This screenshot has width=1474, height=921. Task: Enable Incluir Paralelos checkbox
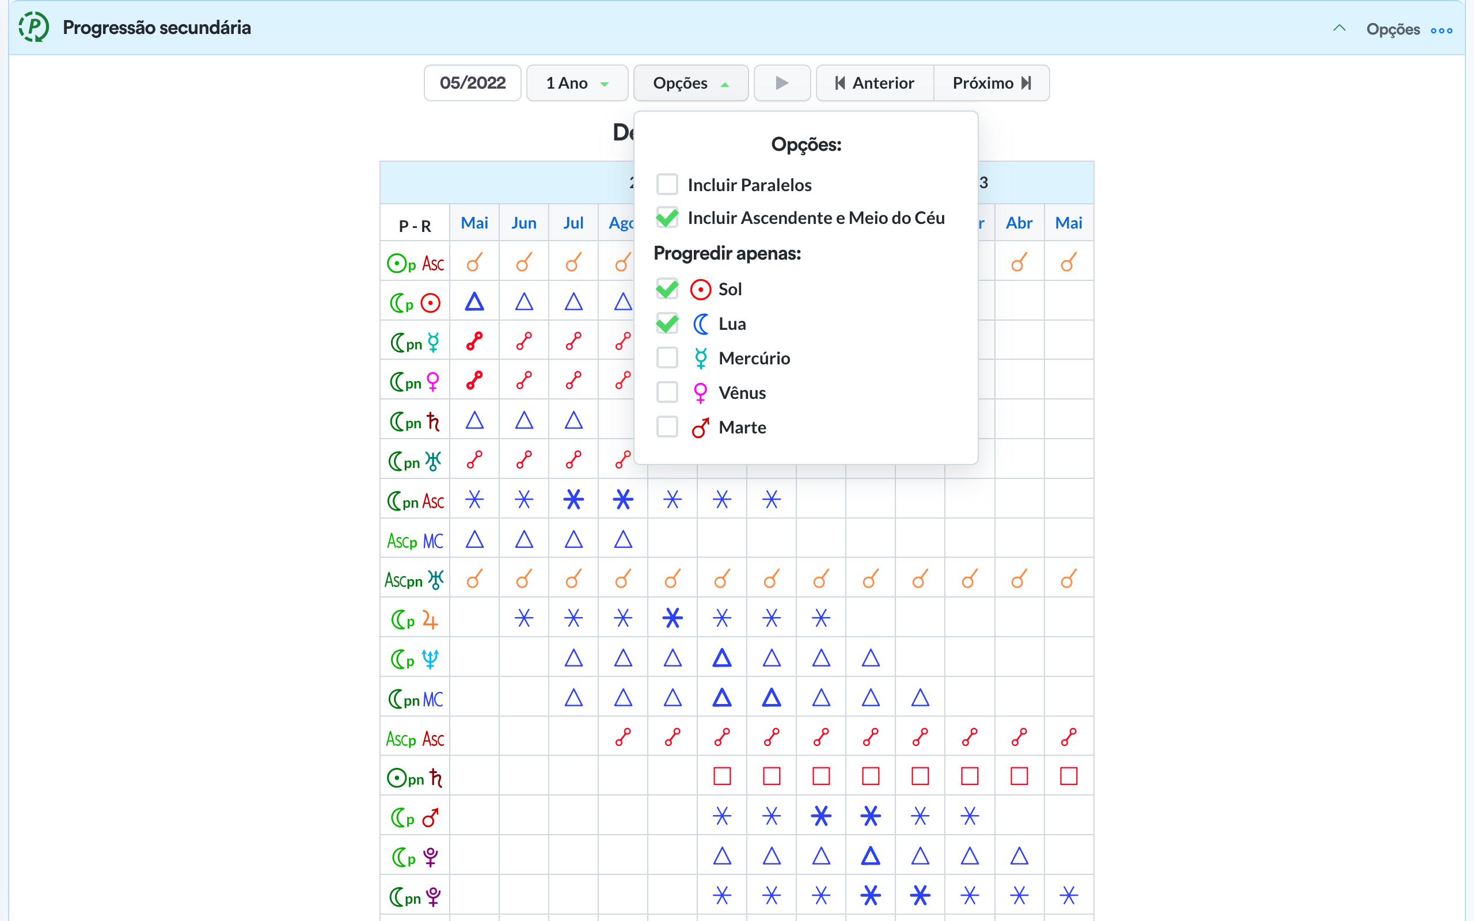click(x=667, y=184)
